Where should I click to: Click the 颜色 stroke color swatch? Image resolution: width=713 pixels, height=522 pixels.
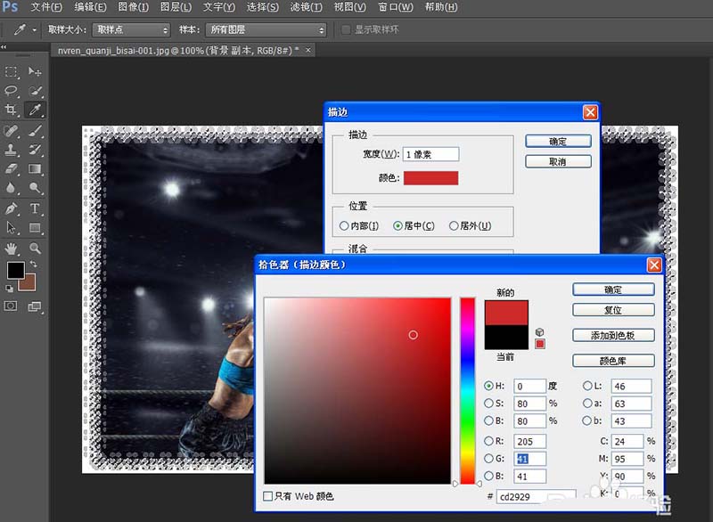coord(430,178)
